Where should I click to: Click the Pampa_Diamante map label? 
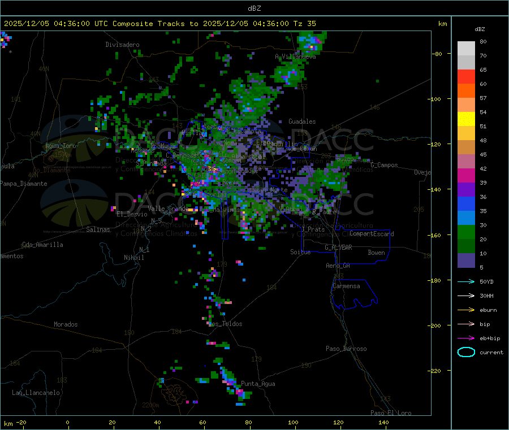pos(24,184)
